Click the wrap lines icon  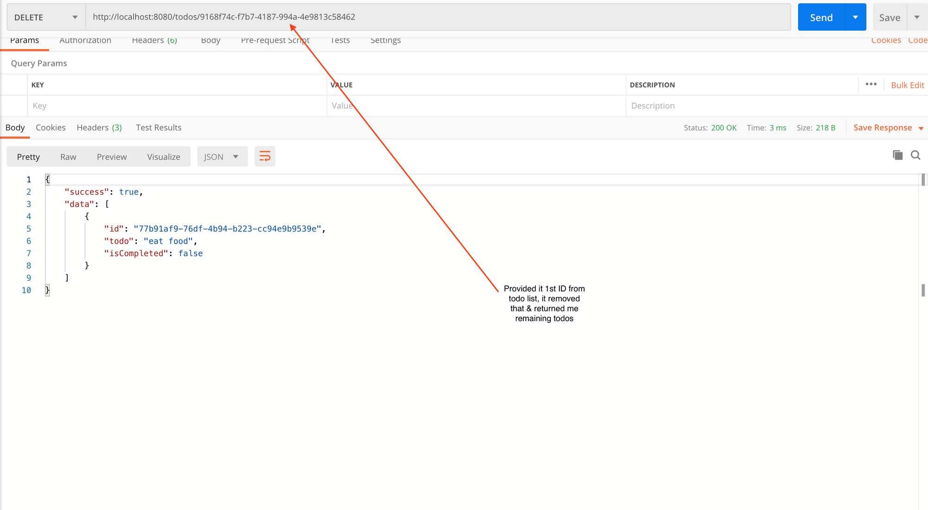tap(264, 156)
